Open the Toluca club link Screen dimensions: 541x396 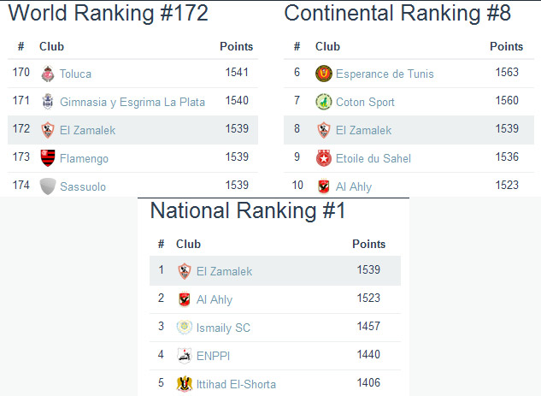[x=75, y=74]
